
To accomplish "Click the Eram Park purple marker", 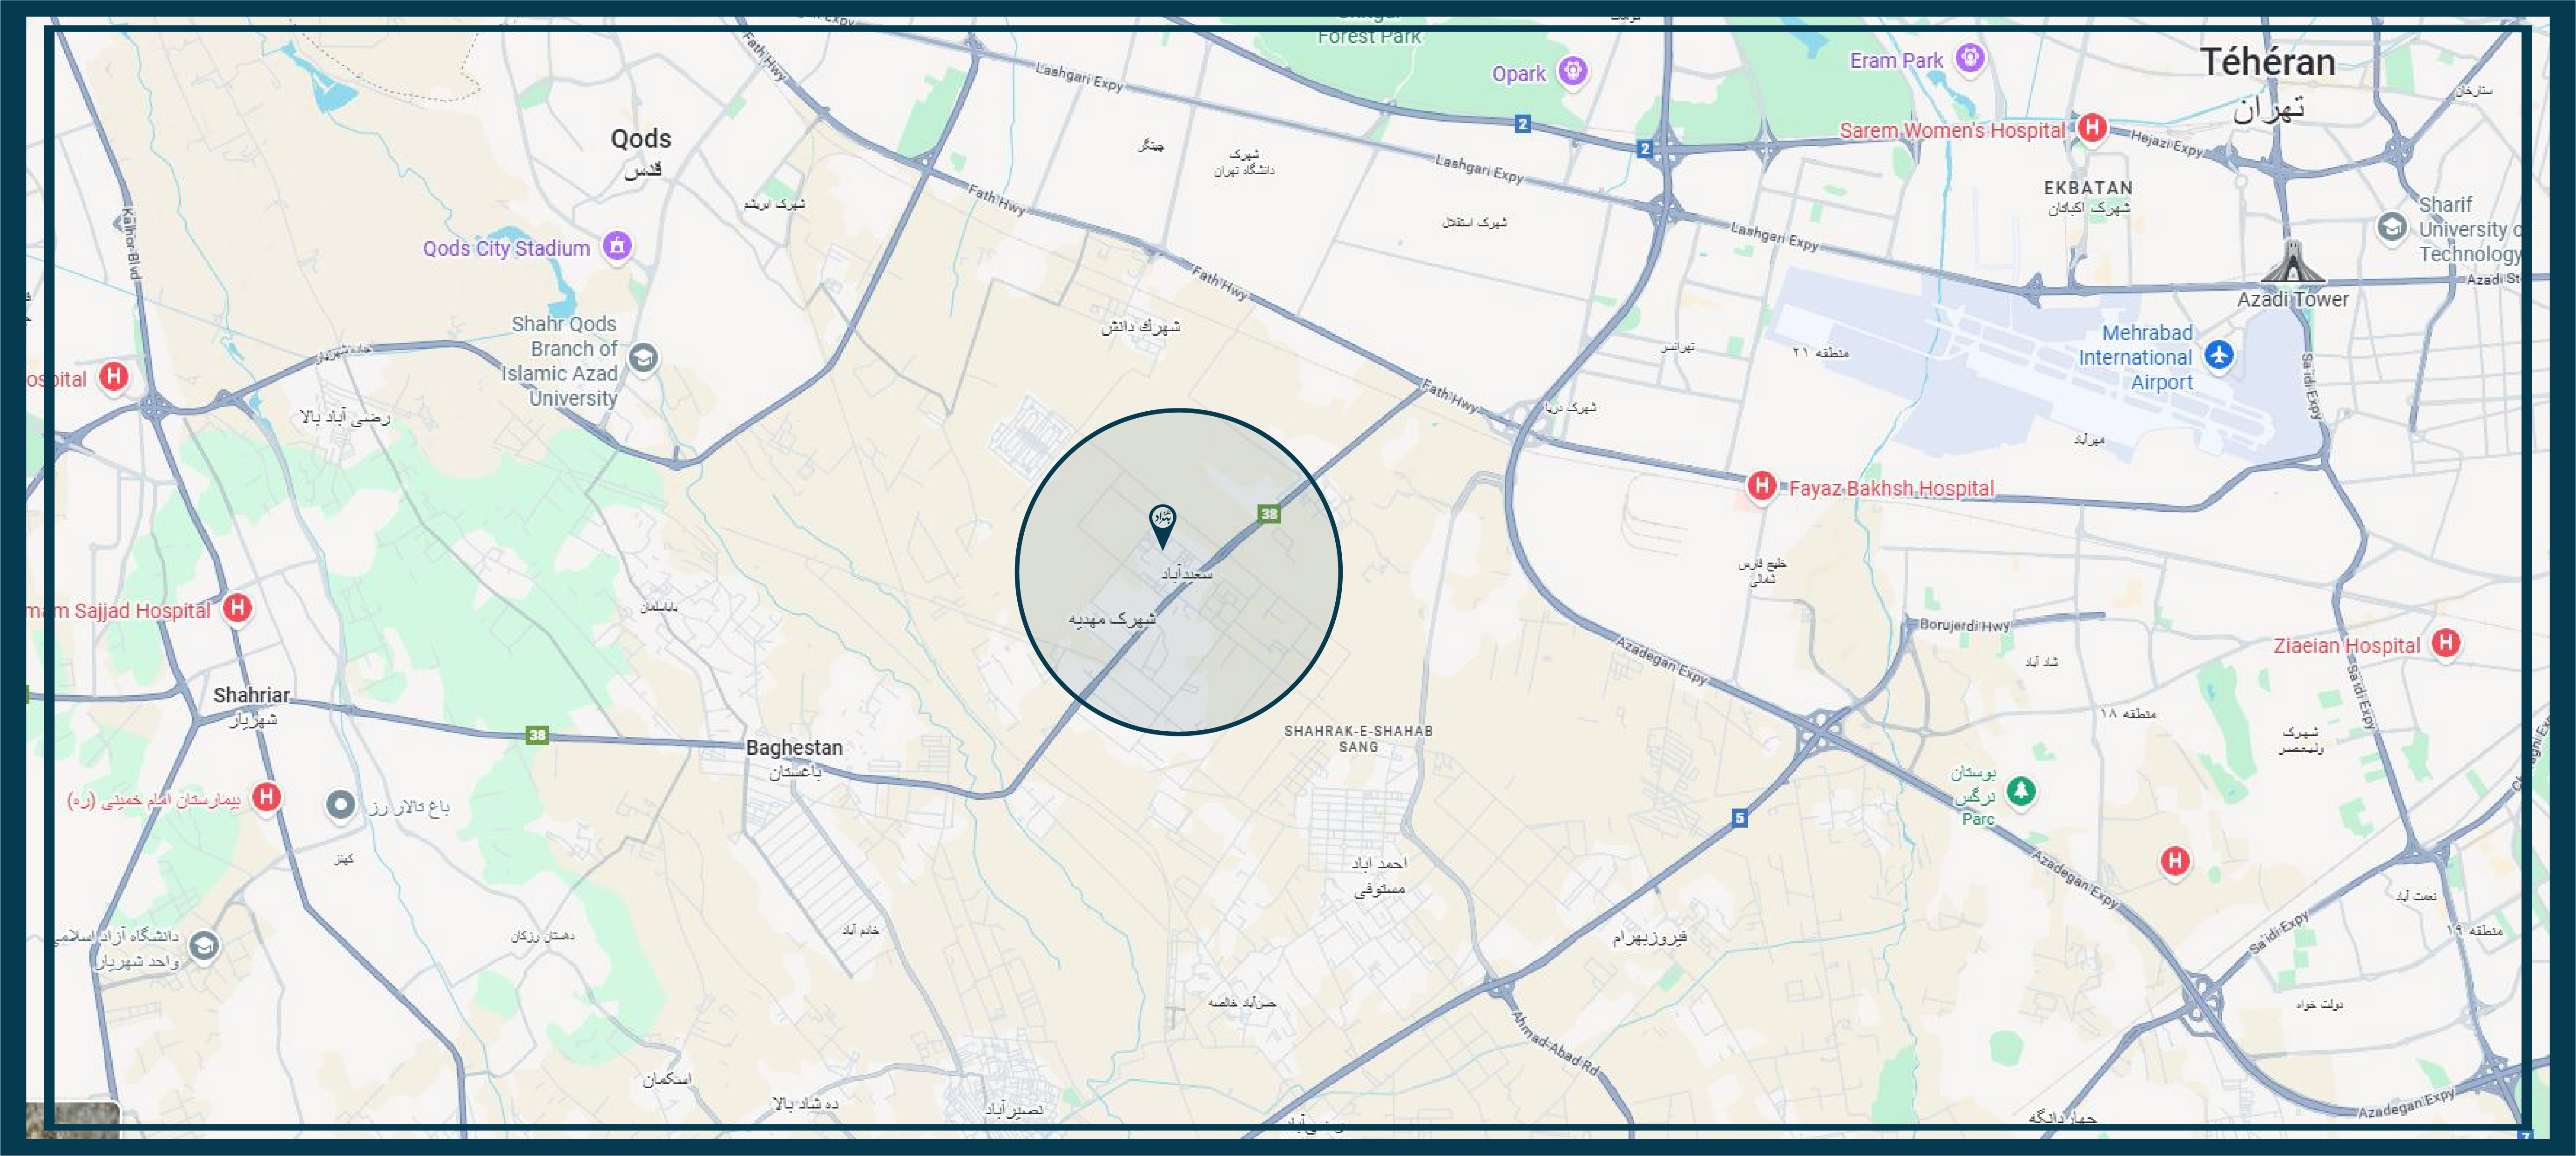I will point(1969,57).
